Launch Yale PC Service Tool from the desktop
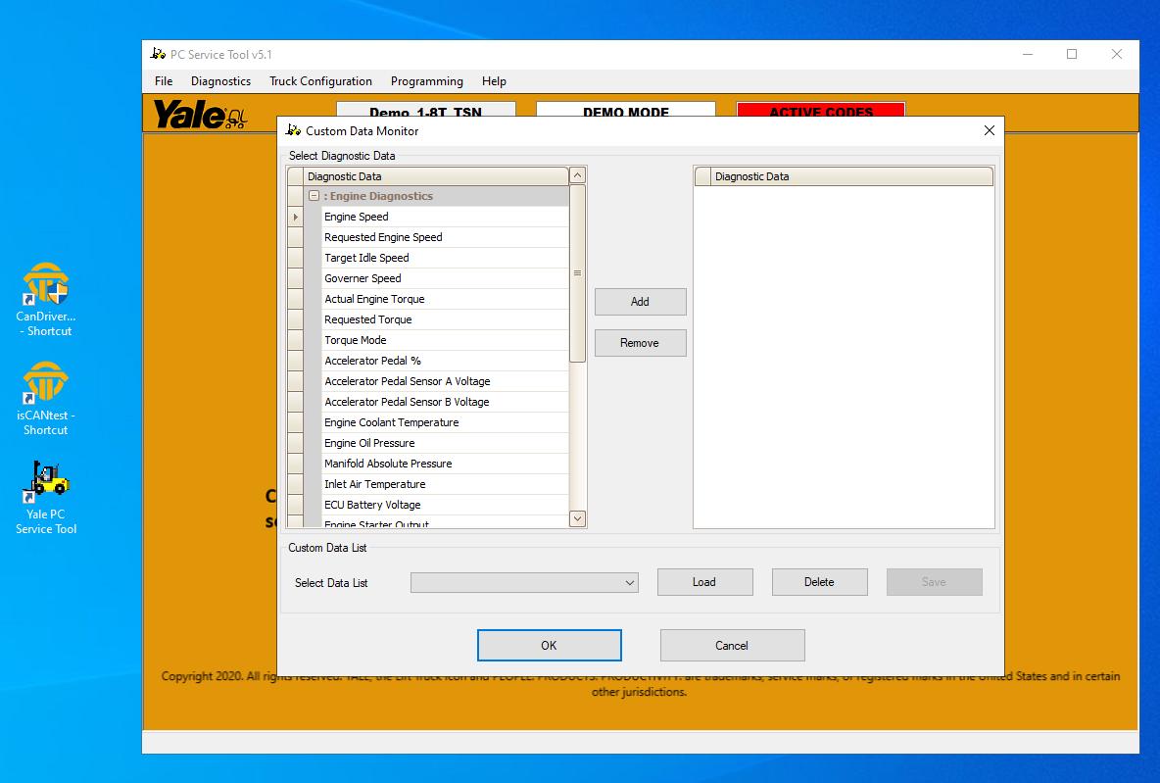The image size is (1160, 783). click(45, 485)
